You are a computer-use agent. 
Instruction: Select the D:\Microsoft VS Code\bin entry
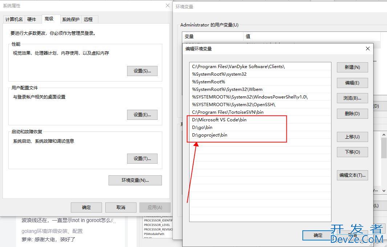tap(260, 120)
